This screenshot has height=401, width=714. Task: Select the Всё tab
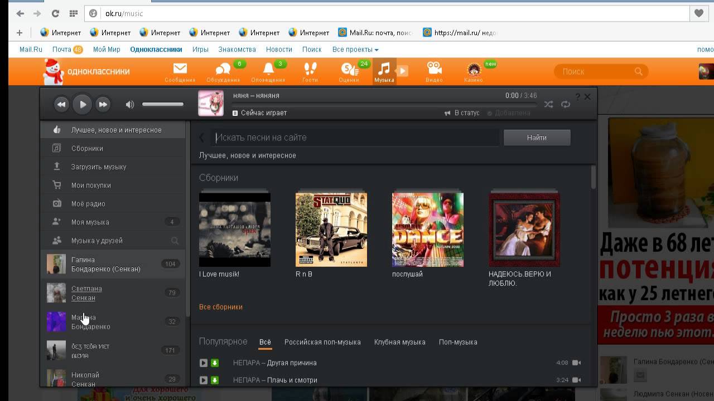(x=265, y=342)
